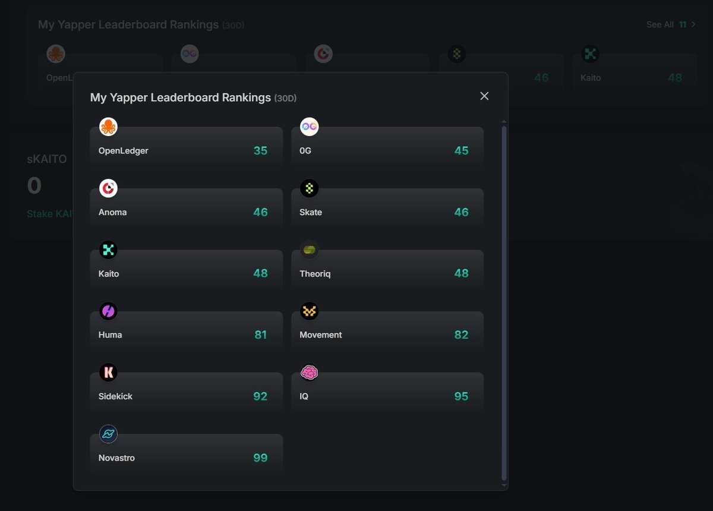Click the Novastro planet icon
Image resolution: width=713 pixels, height=511 pixels.
coord(108,434)
